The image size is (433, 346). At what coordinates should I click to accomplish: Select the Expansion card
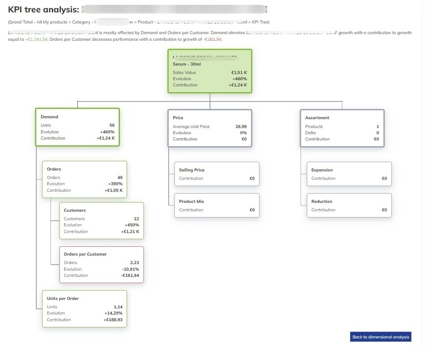coord(349,174)
